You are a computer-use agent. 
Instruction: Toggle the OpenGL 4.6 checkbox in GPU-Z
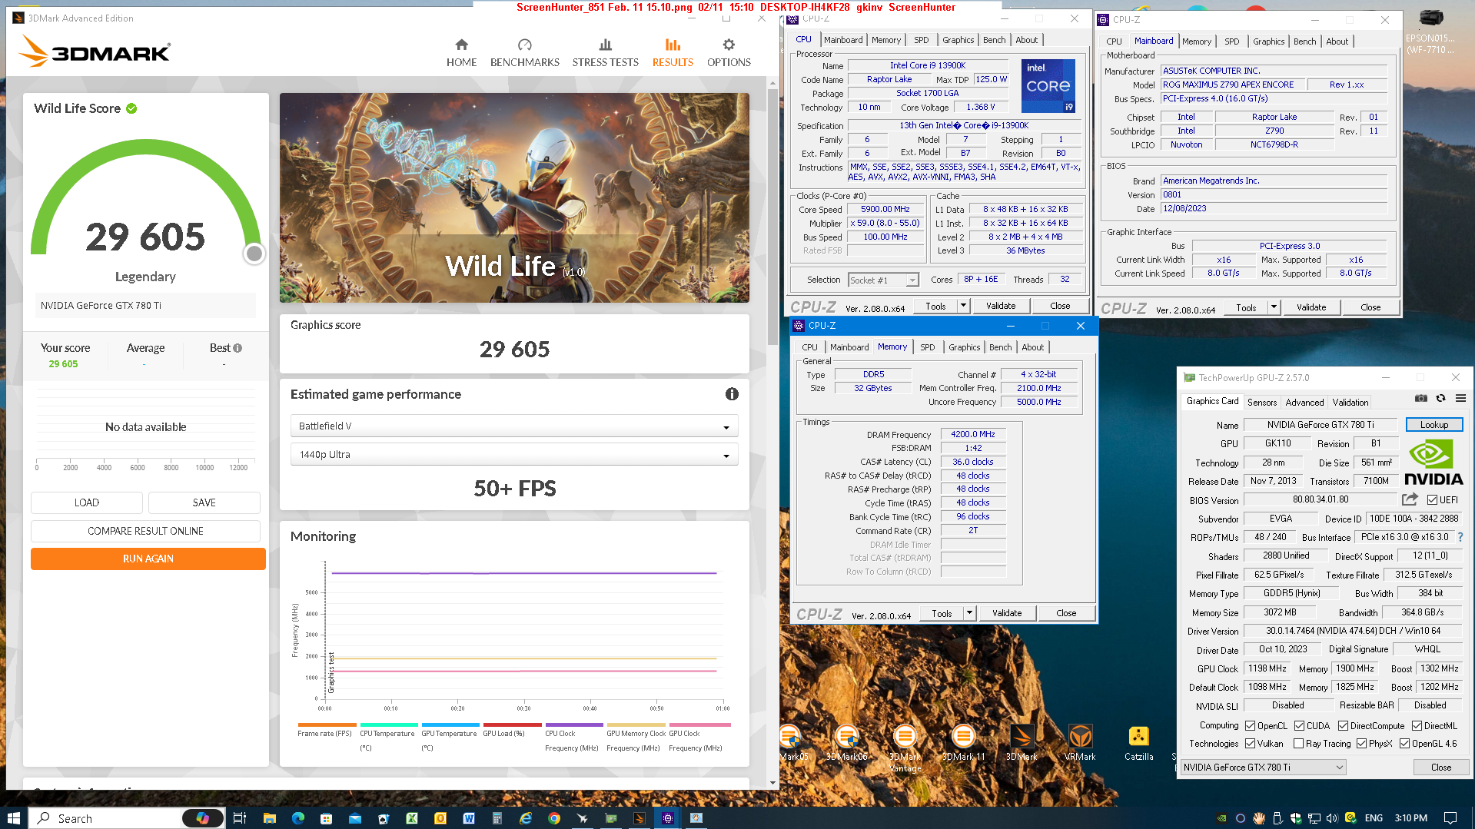(1404, 744)
